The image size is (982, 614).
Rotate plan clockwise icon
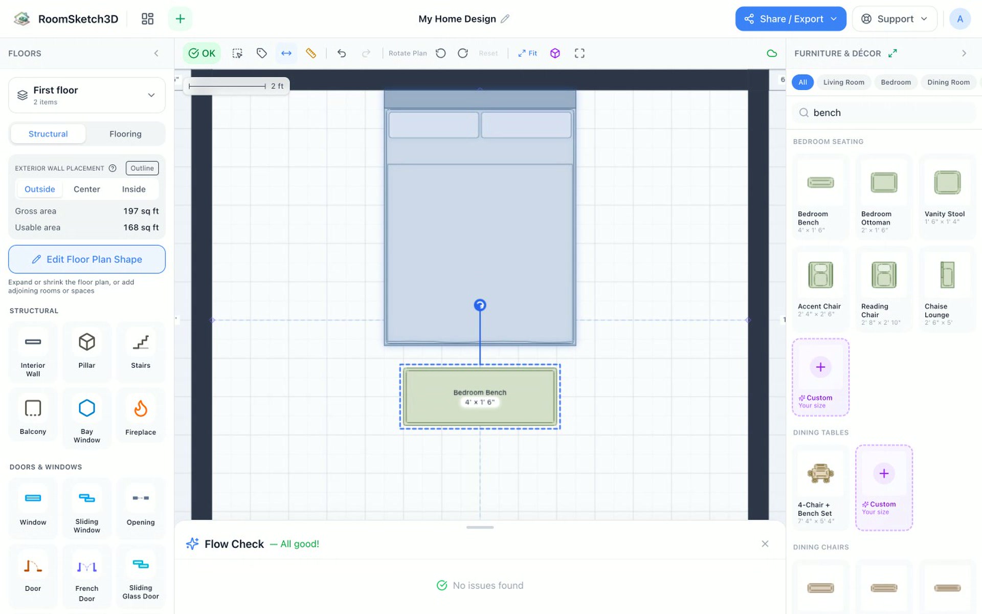tap(463, 53)
